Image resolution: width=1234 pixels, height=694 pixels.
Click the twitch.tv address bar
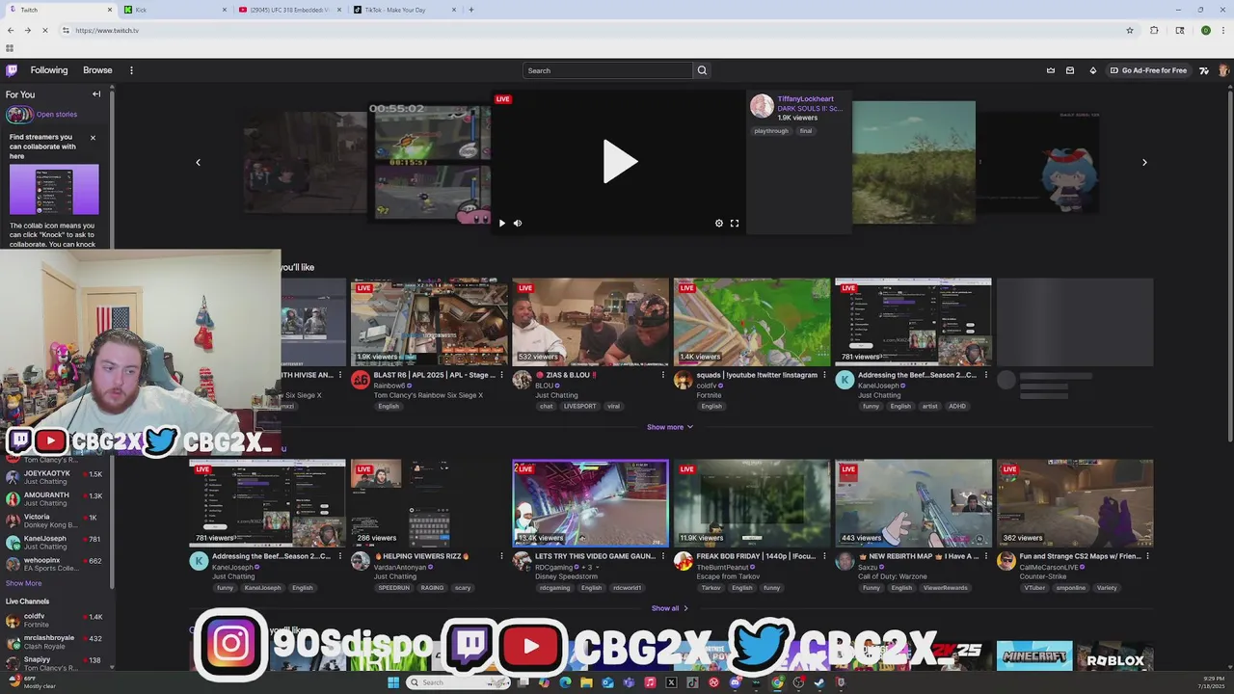(x=598, y=30)
